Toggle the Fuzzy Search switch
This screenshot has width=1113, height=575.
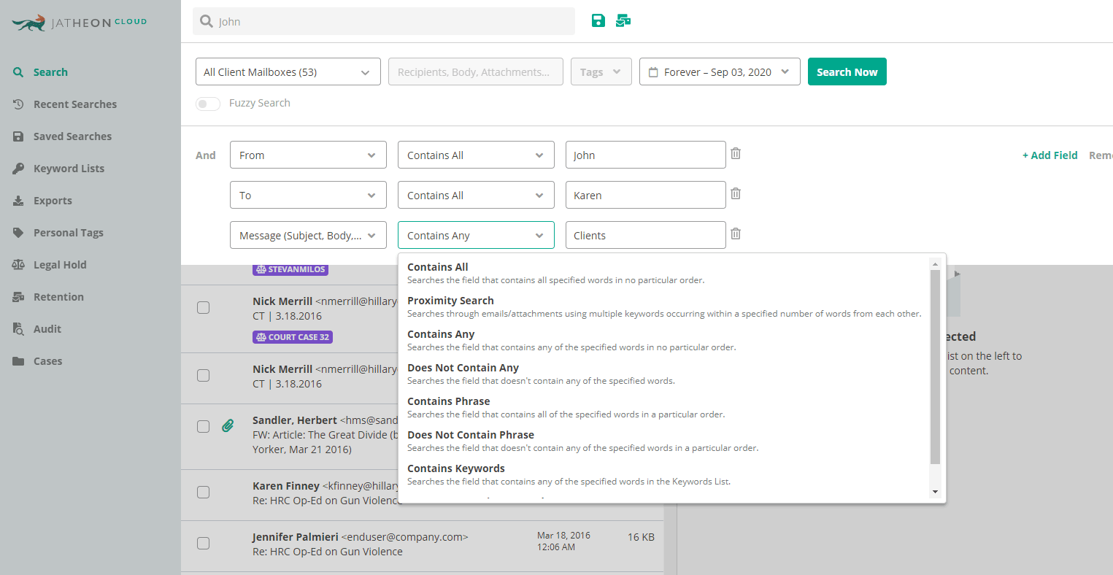(x=208, y=104)
